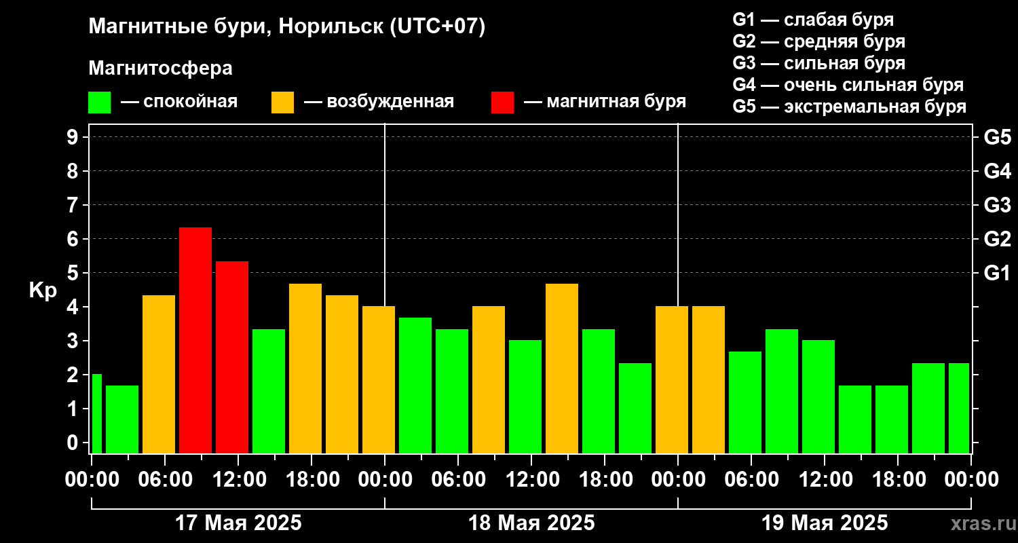Click the G3 label on the right axis
Screen dimensions: 1018x543
click(998, 205)
